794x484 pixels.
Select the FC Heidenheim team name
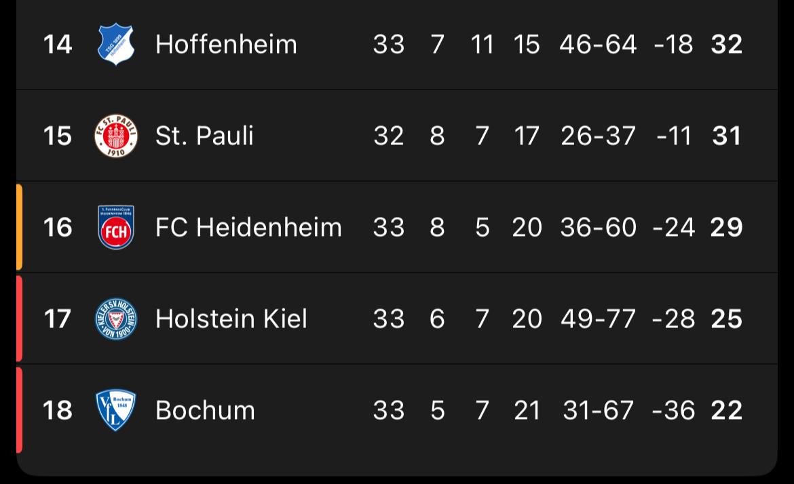[x=248, y=227]
